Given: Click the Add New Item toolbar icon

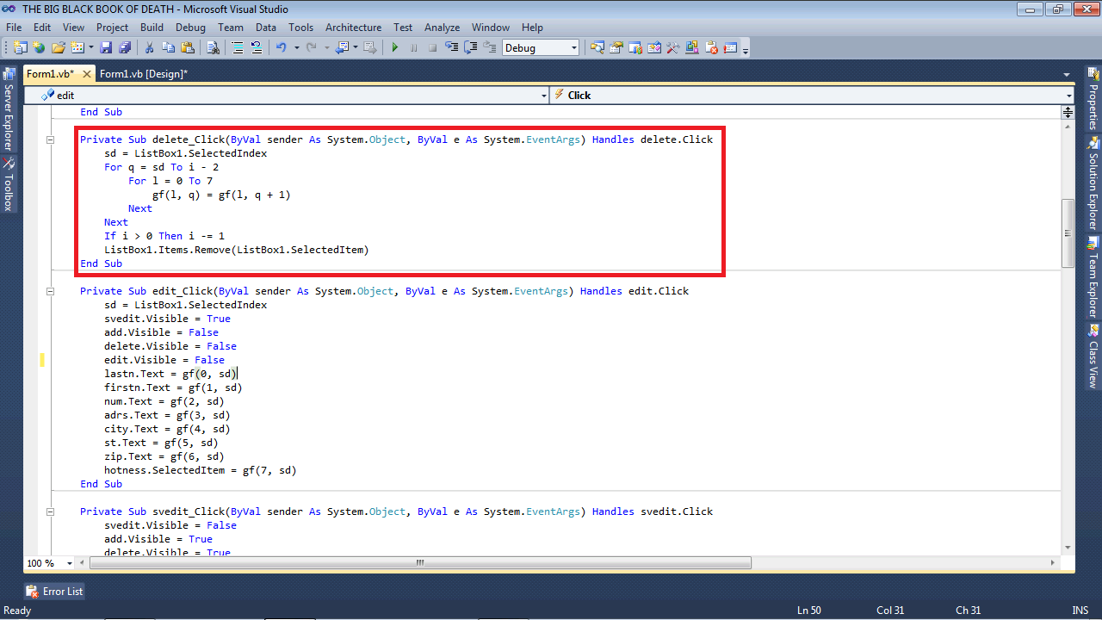Looking at the screenshot, I should click(77, 47).
